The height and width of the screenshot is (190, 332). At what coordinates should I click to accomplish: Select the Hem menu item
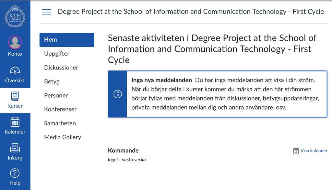pos(67,40)
